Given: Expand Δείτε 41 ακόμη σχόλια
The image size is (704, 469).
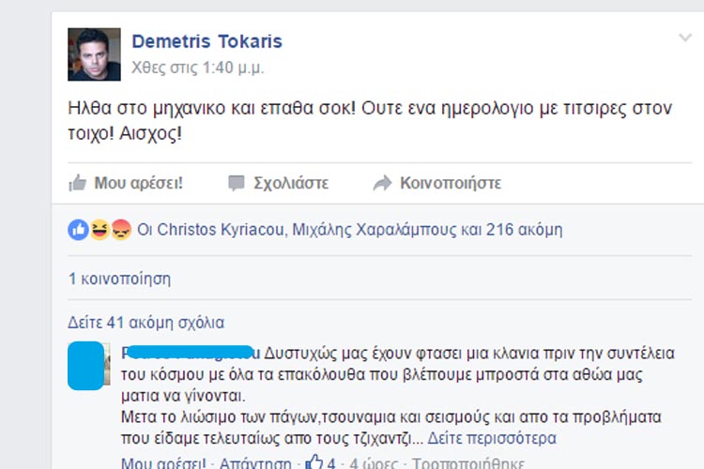Looking at the screenshot, I should 145,323.
